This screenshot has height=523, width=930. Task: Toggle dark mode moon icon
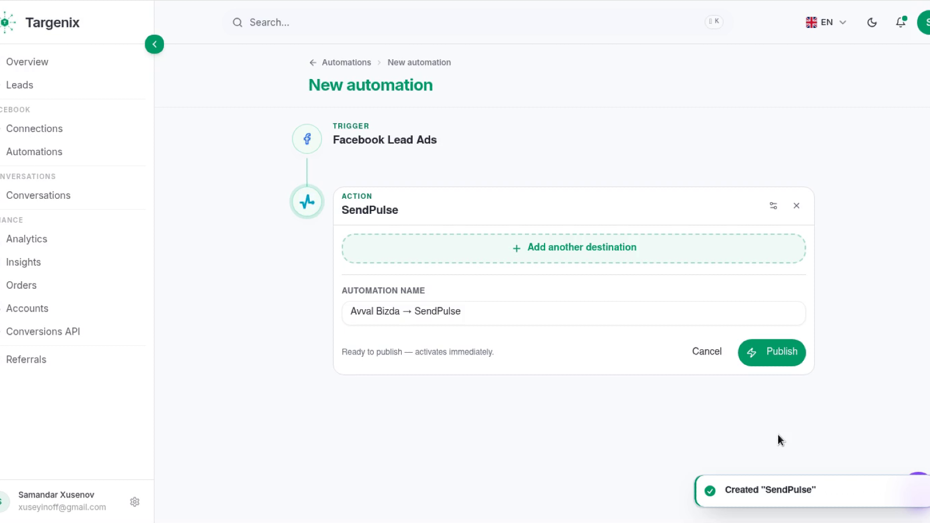872,23
